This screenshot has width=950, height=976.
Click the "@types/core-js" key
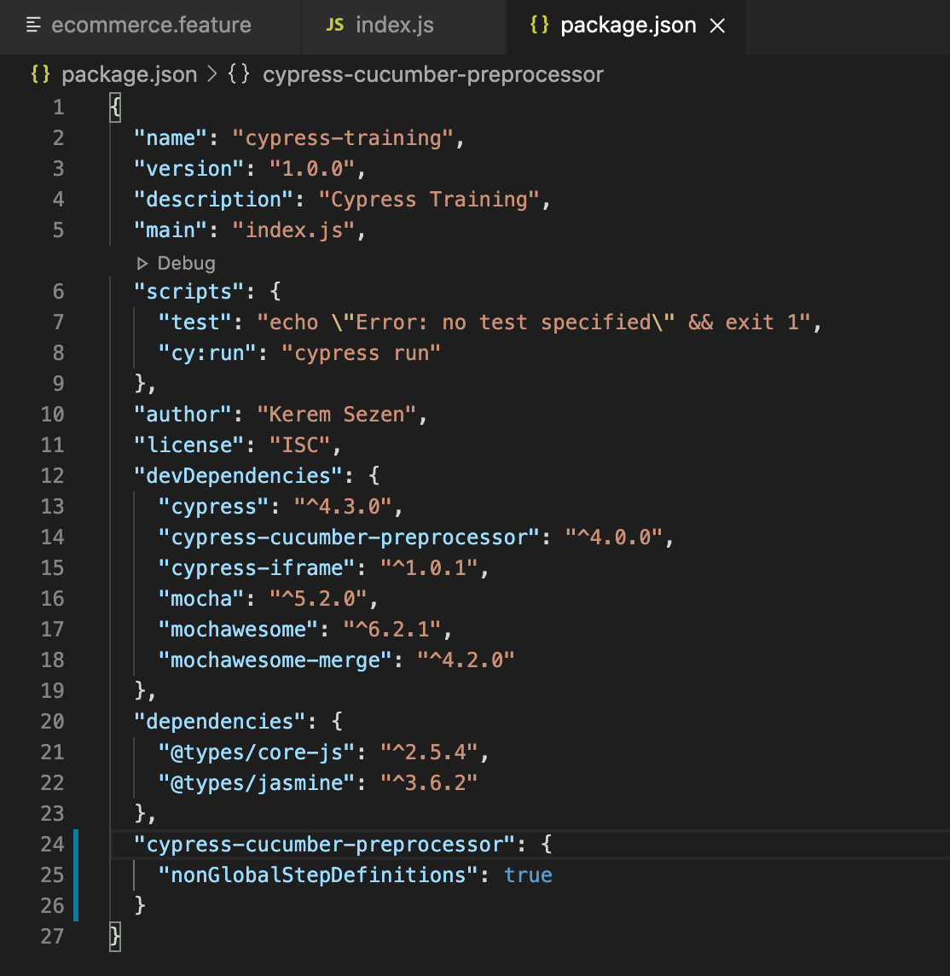tap(257, 752)
